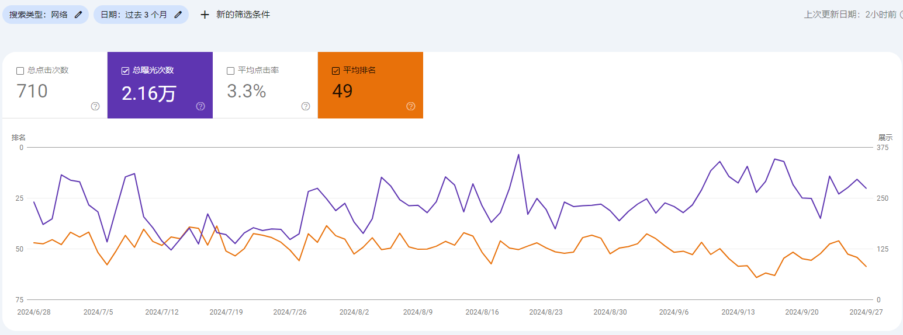Uncheck the 总曝光次数 checkbox
Viewport: 903px width, 335px height.
point(125,71)
